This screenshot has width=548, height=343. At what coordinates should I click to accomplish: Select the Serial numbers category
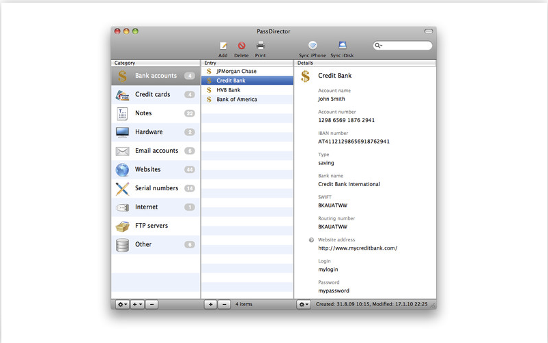tap(156, 188)
